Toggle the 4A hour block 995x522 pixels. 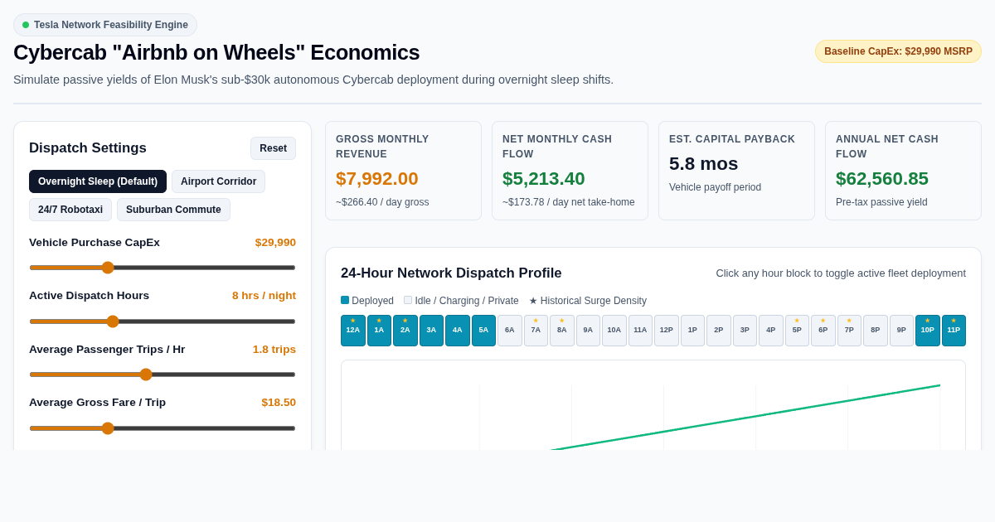[x=458, y=331]
